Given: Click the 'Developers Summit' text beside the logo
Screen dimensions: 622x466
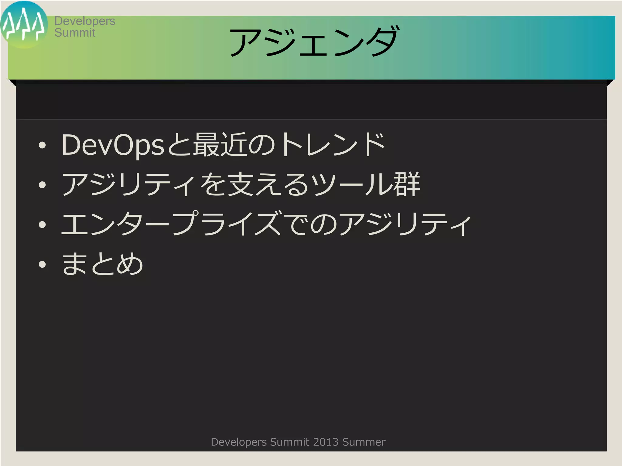Looking at the screenshot, I should point(85,27).
